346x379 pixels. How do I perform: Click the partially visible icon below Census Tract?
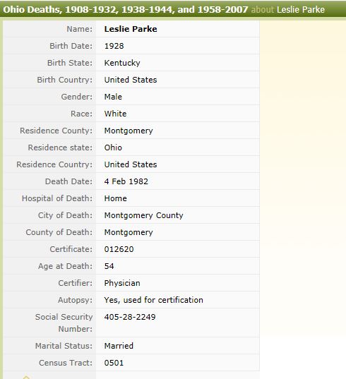26,377
